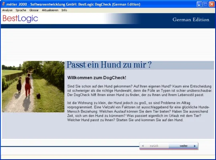The height and width of the screenshot is (160, 216).
Task: Click the zurück button
Action: pyautogui.click(x=154, y=146)
